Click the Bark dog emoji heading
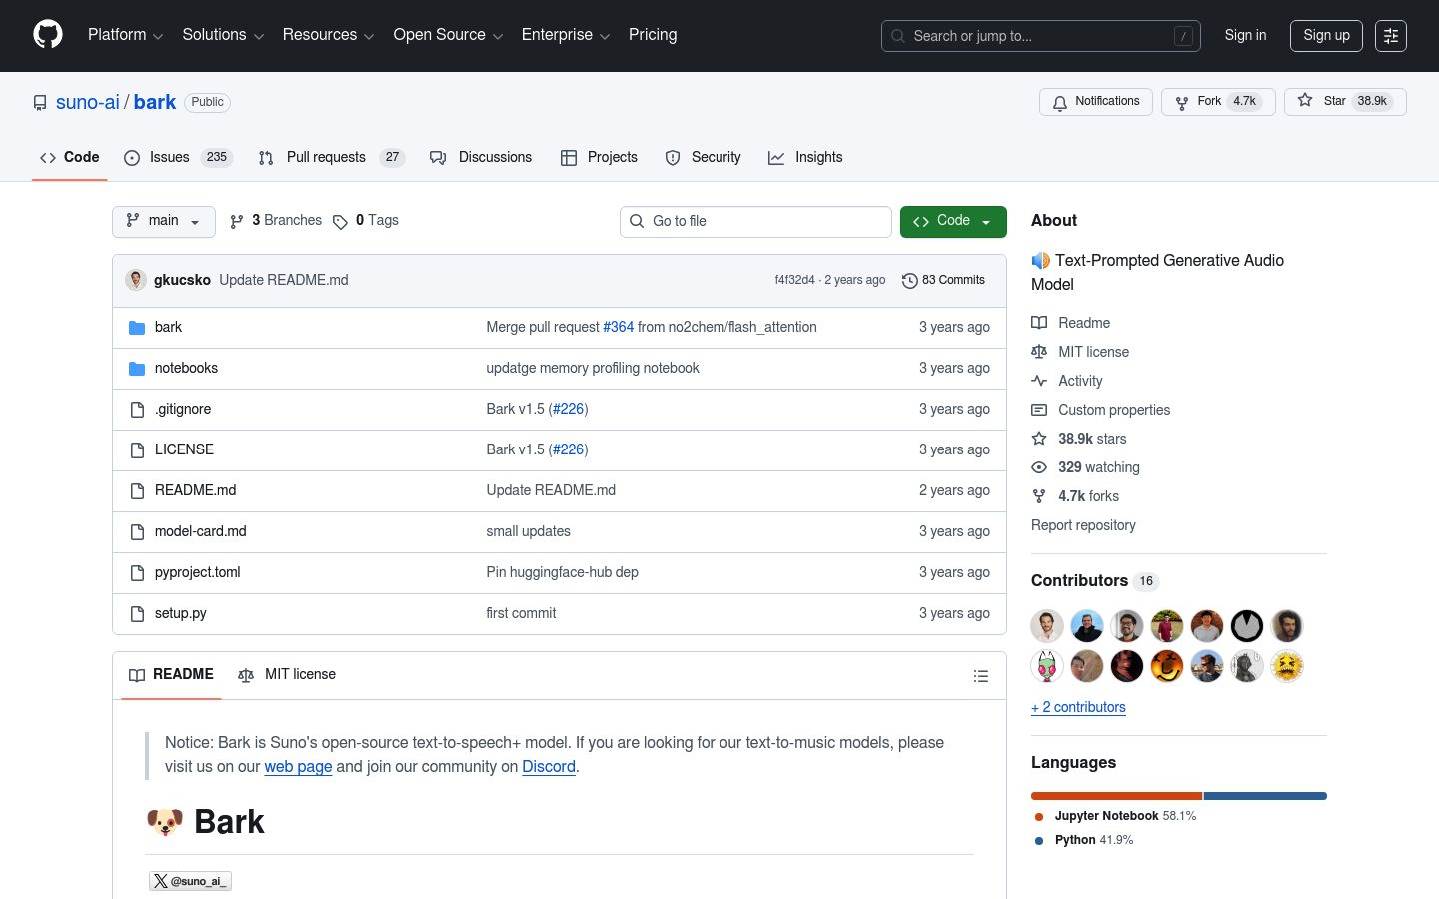 (x=165, y=822)
